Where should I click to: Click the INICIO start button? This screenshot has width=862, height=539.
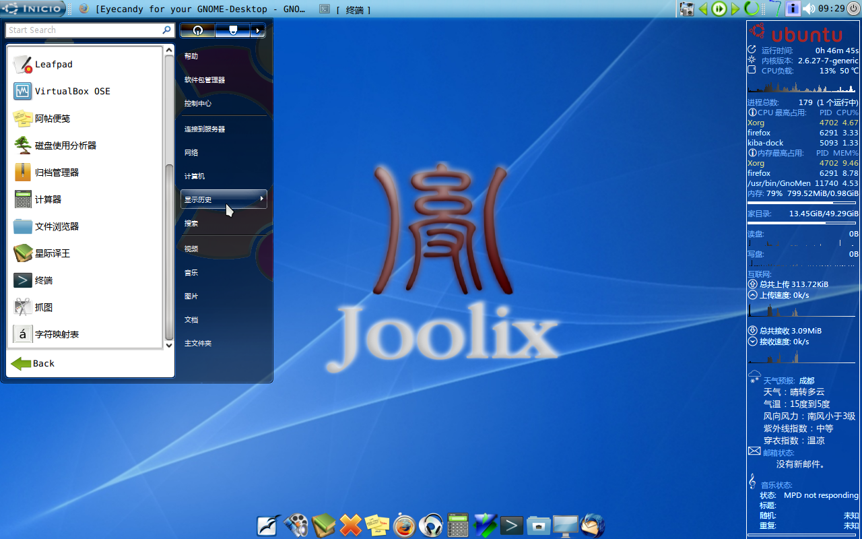click(x=34, y=9)
